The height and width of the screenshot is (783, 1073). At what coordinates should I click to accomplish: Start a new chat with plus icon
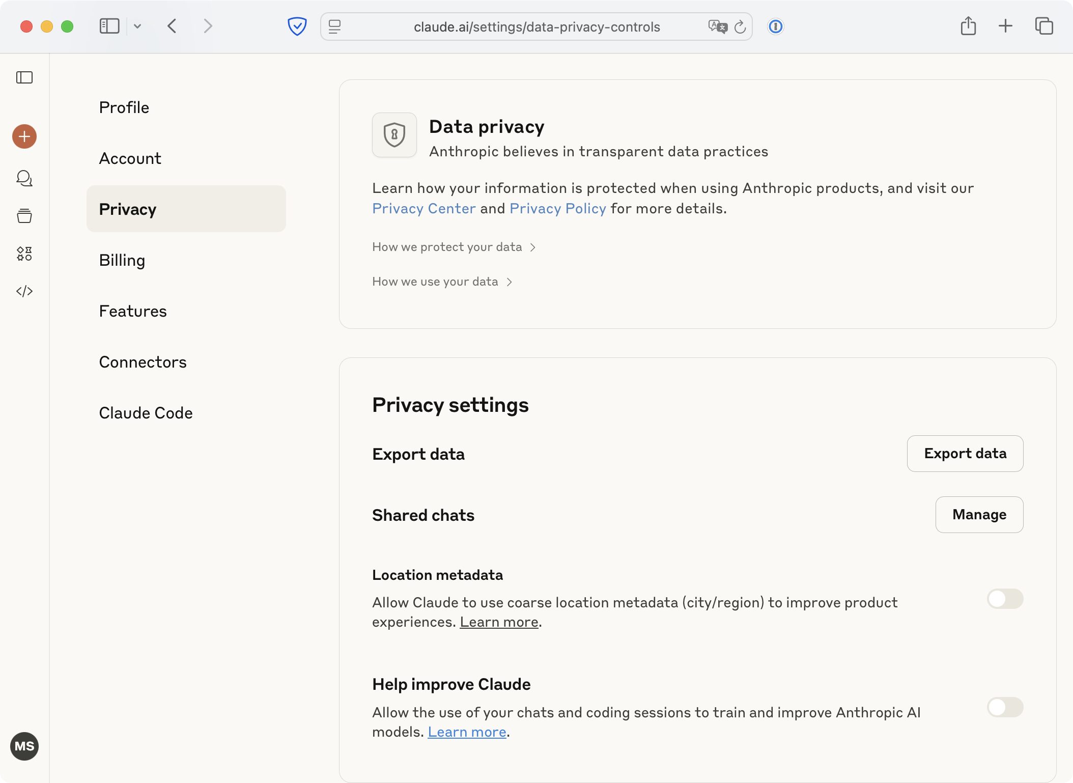click(24, 136)
